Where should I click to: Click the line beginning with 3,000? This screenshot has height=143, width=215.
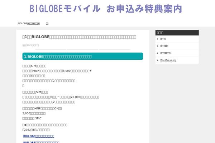point(34,113)
